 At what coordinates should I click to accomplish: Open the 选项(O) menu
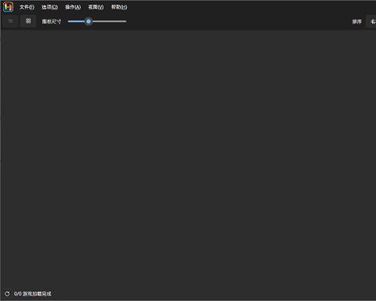pos(49,7)
